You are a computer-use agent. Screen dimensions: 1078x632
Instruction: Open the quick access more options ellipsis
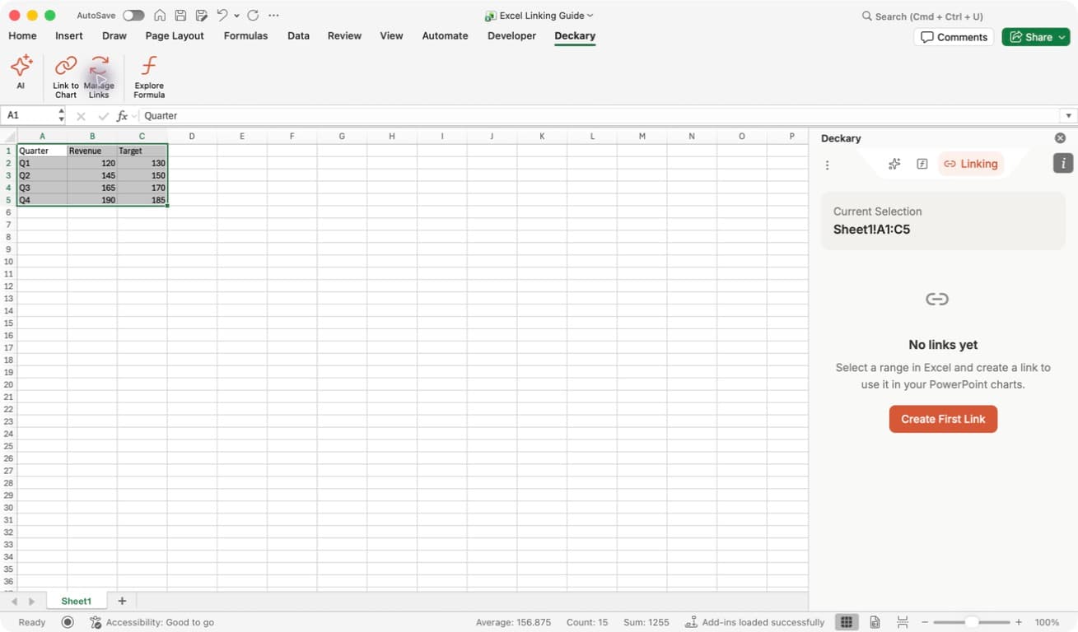pos(273,16)
